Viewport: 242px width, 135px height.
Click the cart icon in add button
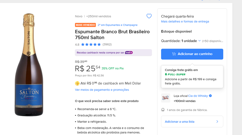(x=174, y=54)
